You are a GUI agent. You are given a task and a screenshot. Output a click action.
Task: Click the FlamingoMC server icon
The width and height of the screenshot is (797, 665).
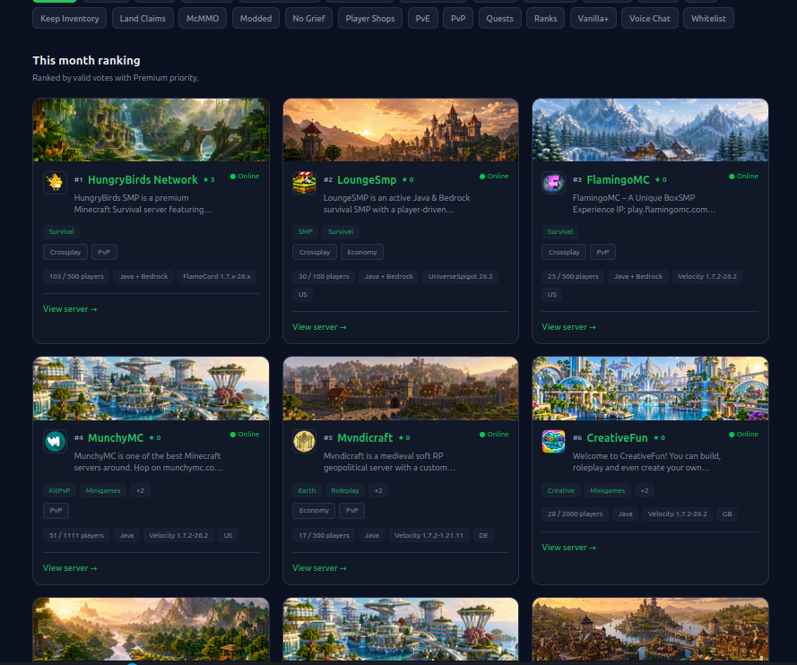pos(553,182)
